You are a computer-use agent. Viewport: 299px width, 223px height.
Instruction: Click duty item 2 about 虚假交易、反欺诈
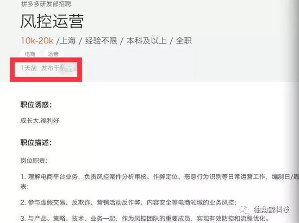(x=128, y=202)
